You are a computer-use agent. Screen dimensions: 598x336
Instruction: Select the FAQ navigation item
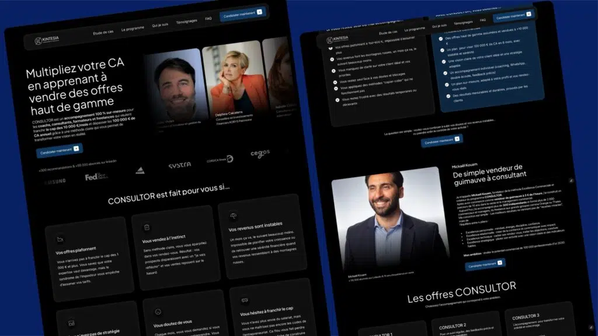pos(208,19)
